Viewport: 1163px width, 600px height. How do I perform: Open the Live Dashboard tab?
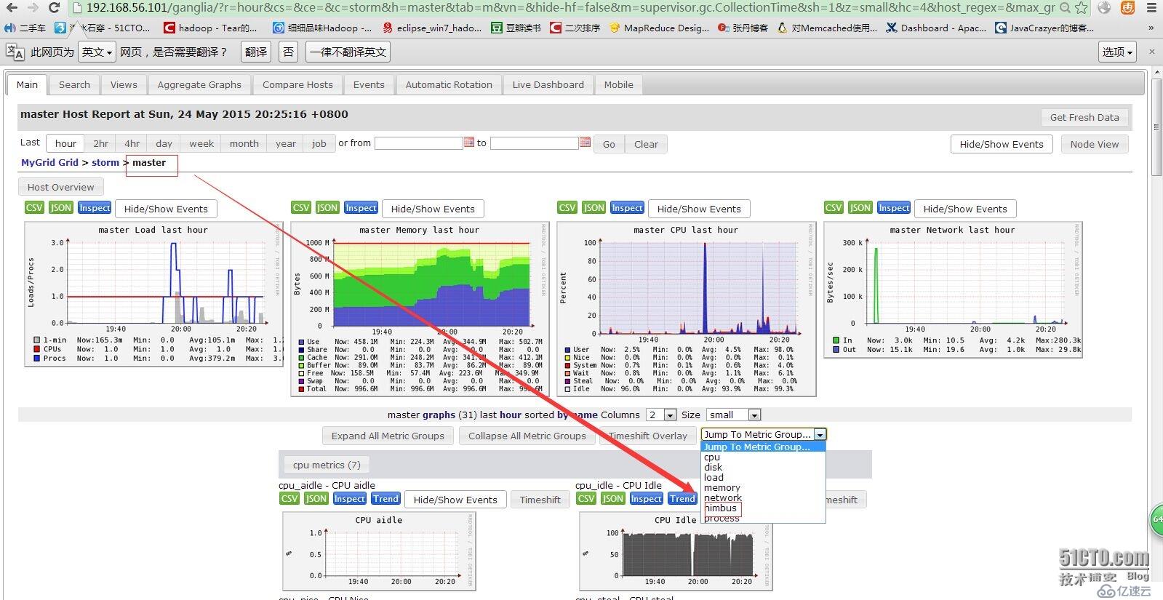coord(548,84)
